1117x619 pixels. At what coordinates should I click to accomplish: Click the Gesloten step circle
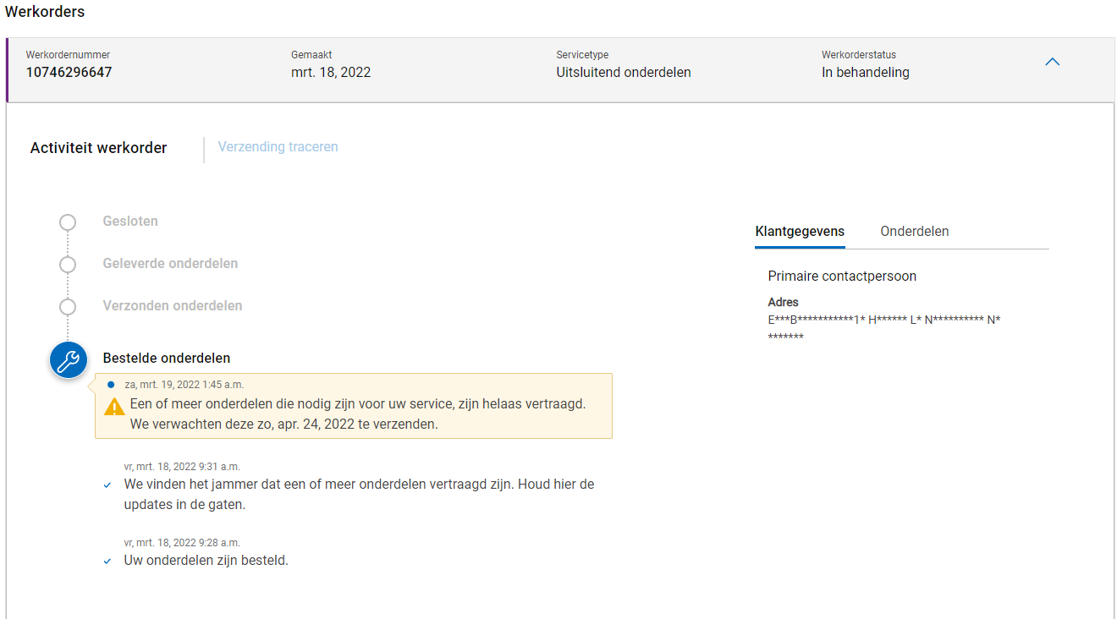(68, 222)
